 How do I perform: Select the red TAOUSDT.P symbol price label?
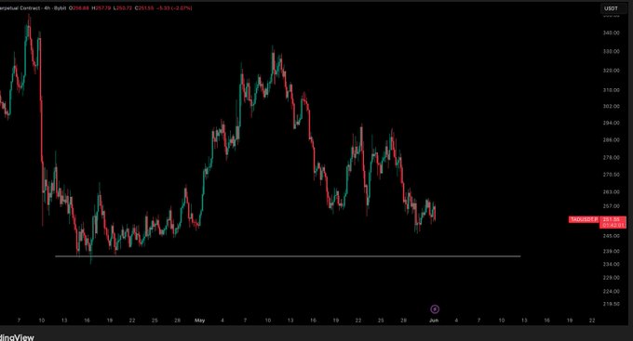click(x=584, y=219)
